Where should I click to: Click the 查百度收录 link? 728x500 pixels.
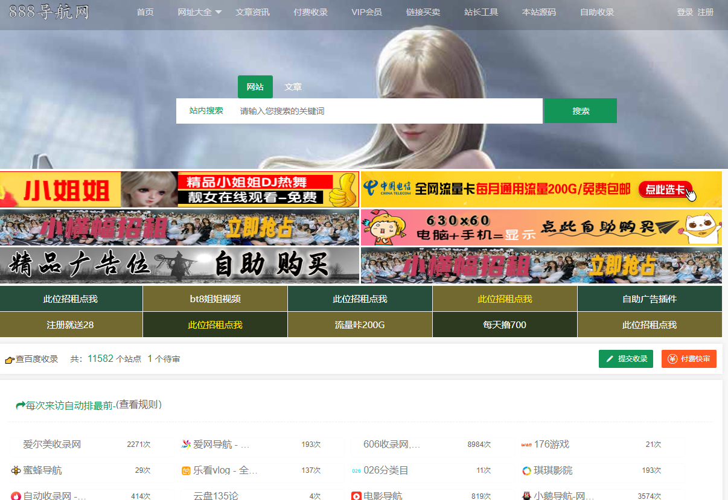[37, 359]
